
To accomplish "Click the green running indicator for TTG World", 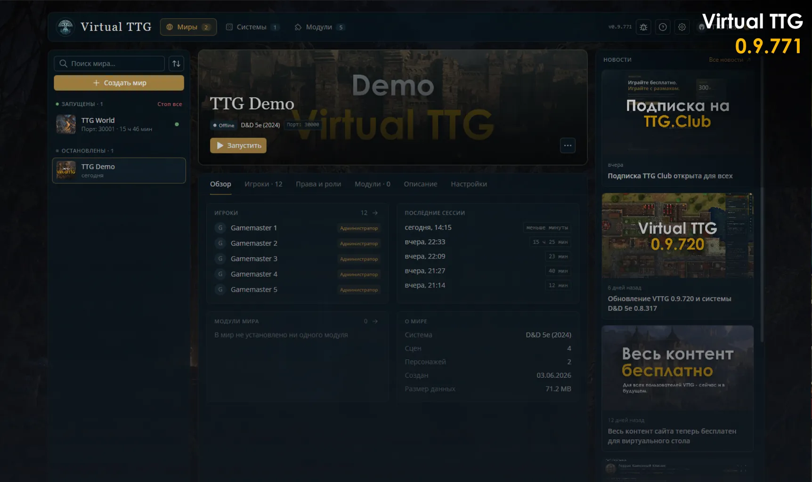I will (177, 124).
